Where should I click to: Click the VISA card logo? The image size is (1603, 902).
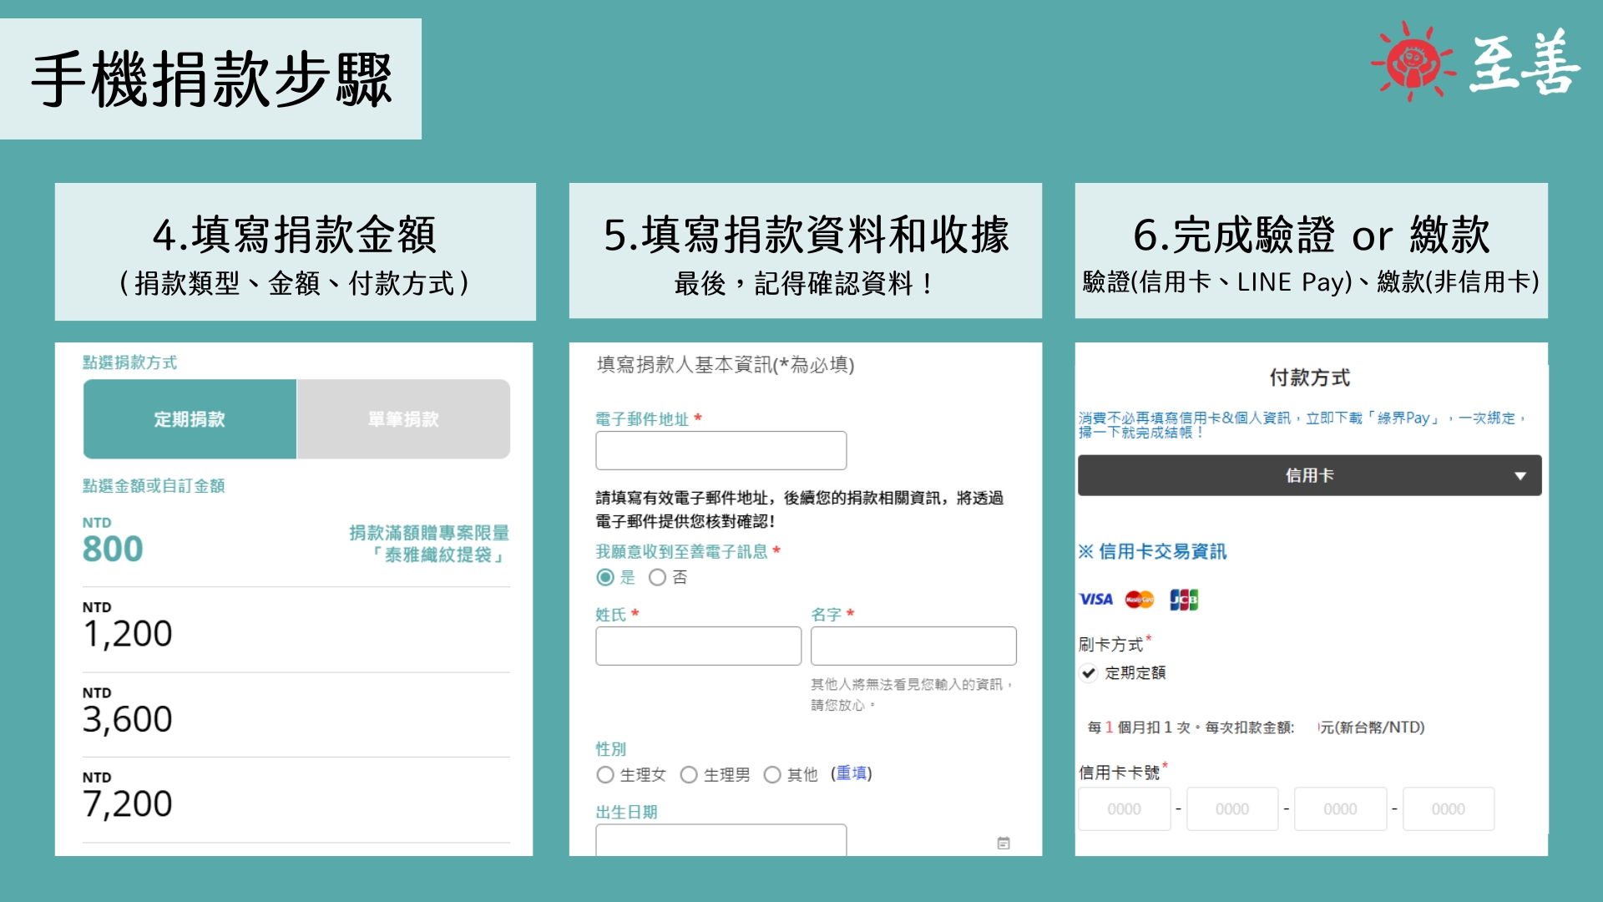point(1095,599)
